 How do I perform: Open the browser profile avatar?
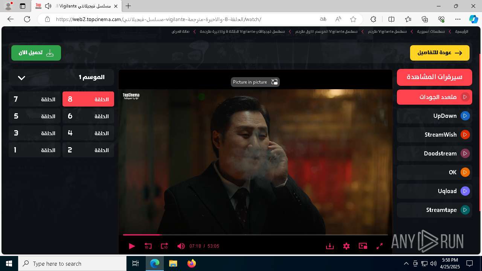8,6
